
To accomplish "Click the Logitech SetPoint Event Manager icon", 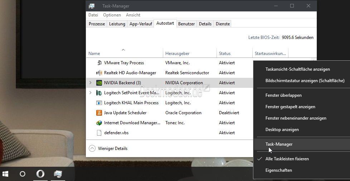I will click(99, 93).
